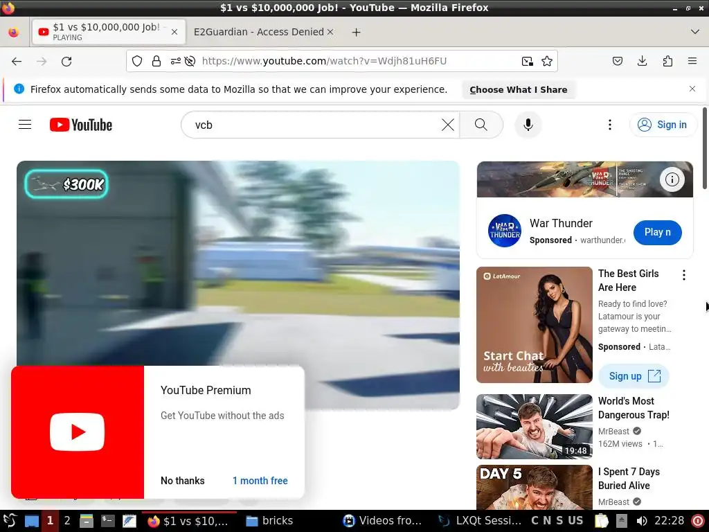
Task: Click the War Thunder banner image
Action: [584, 179]
